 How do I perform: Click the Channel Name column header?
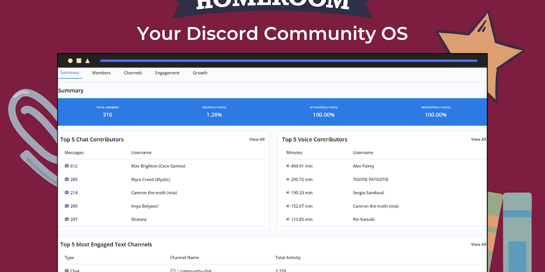[184, 258]
